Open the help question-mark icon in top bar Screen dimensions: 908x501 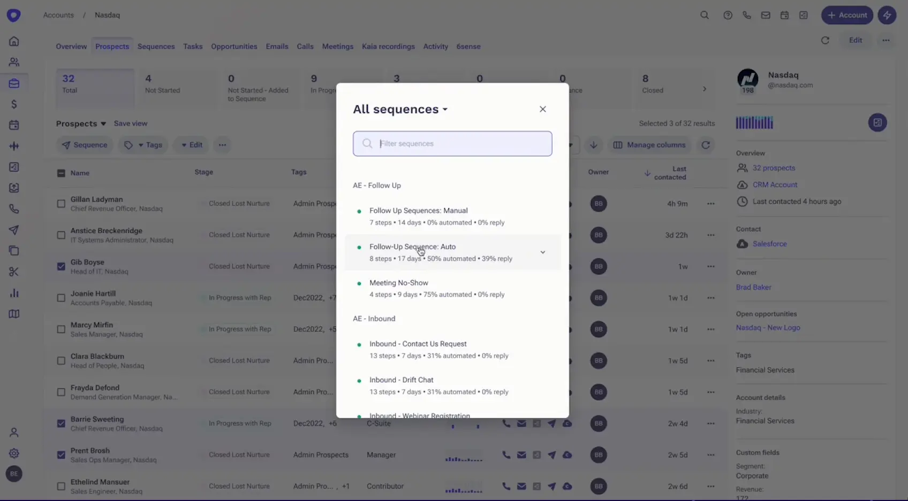coord(728,15)
